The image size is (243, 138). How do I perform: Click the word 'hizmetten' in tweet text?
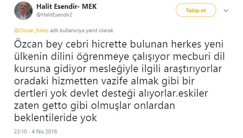pyautogui.click(x=75, y=81)
